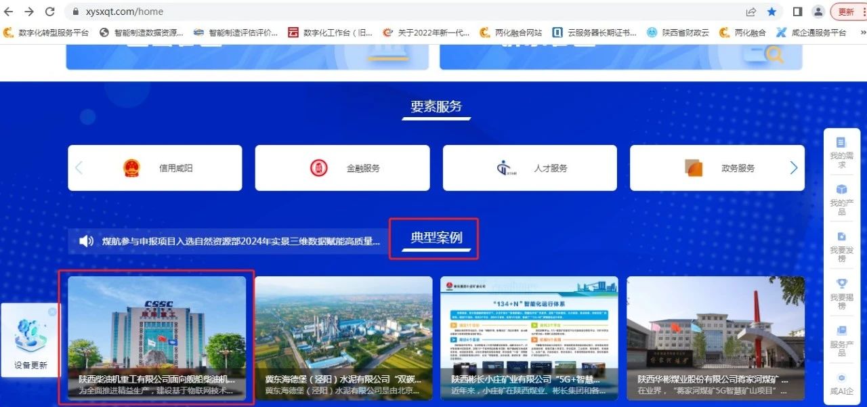This screenshot has width=867, height=407.
Task: Select the 典型案例 section tab
Action: (x=436, y=238)
